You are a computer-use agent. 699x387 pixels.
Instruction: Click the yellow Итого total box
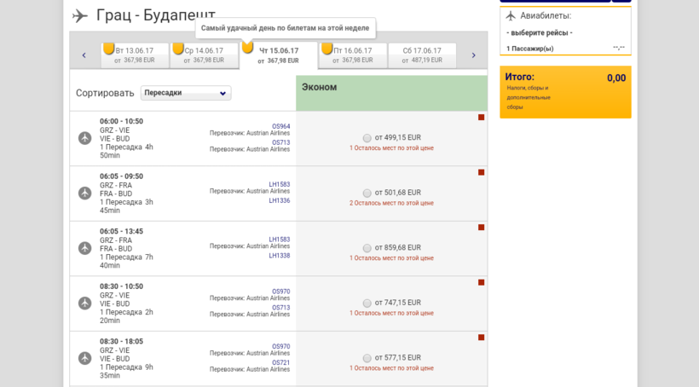click(565, 91)
